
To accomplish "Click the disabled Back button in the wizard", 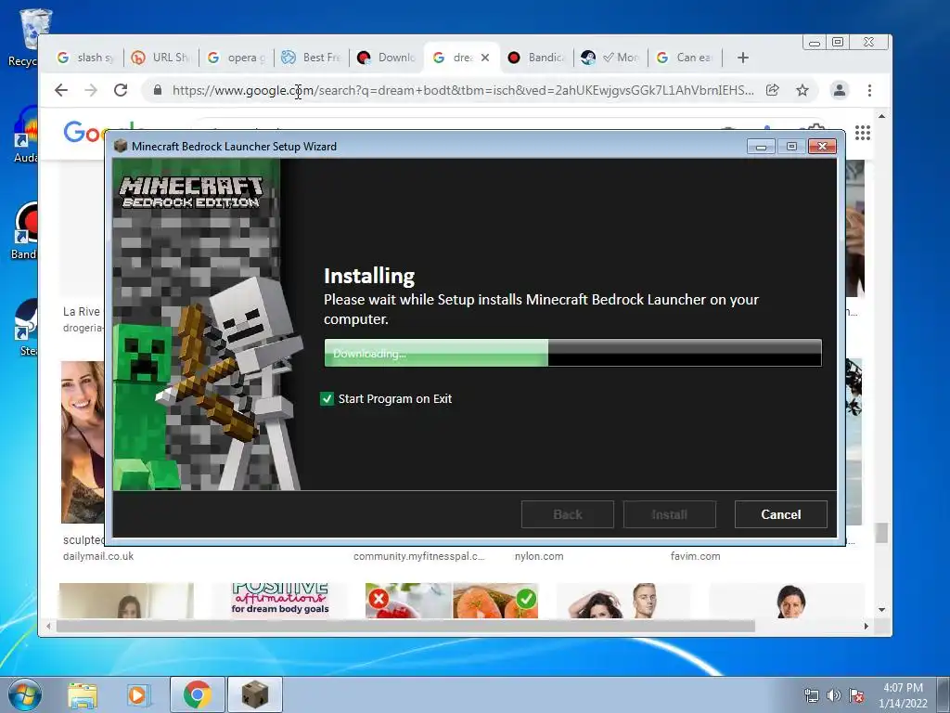I will [x=567, y=514].
